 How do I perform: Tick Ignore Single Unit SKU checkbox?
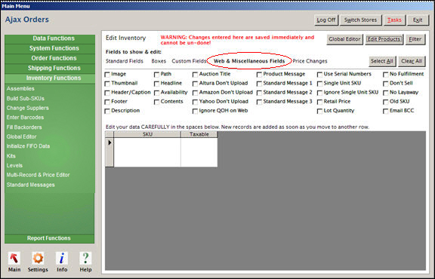pos(320,93)
